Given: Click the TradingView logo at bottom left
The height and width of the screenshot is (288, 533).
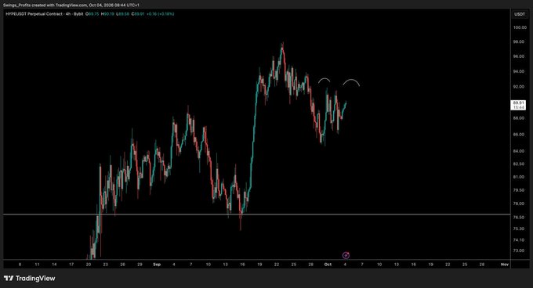Looking at the screenshot, I should tap(30, 279).
